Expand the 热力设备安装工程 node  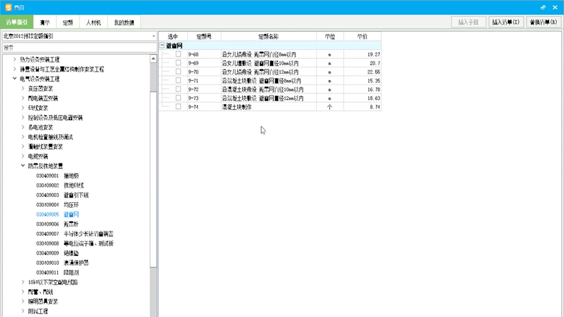point(15,59)
